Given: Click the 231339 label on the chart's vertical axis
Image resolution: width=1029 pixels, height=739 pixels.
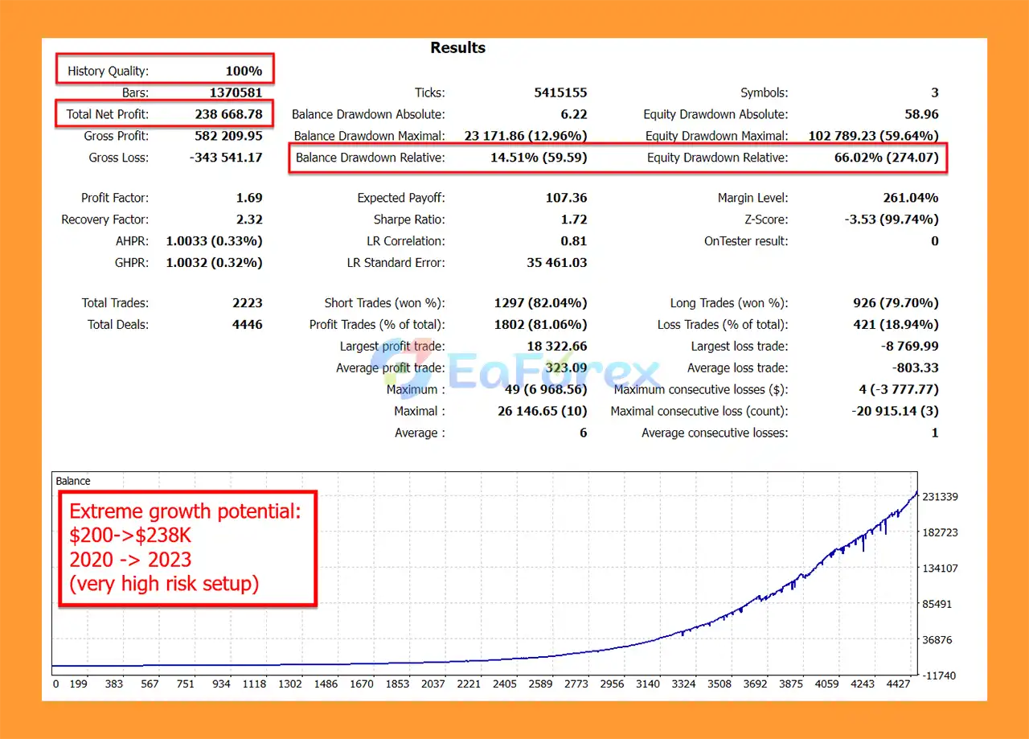Looking at the screenshot, I should click(x=939, y=497).
